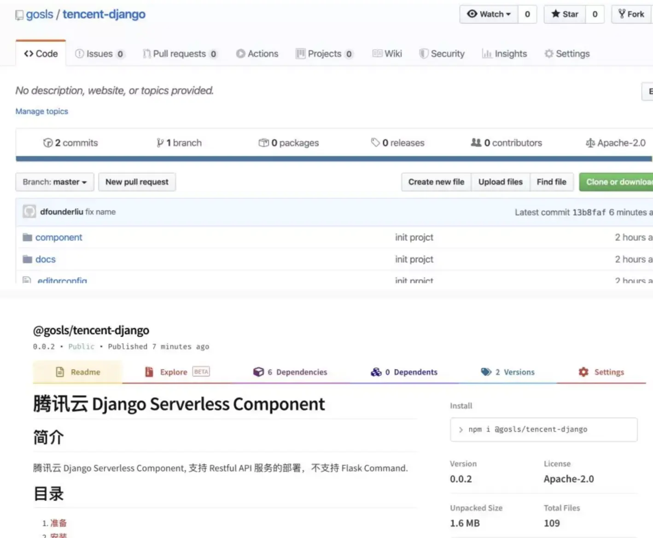
Task: Open the Watch dropdown
Action: point(489,14)
